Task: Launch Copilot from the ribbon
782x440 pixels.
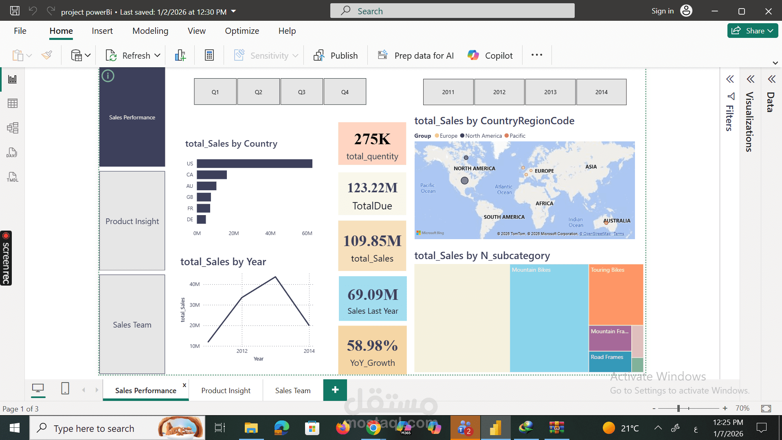Action: (x=490, y=55)
